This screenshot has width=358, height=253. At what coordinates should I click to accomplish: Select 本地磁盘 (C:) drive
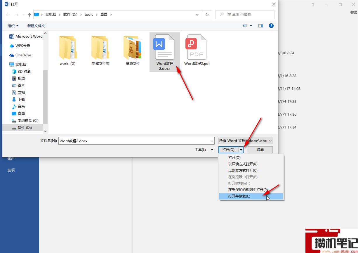pyautogui.click(x=25, y=120)
